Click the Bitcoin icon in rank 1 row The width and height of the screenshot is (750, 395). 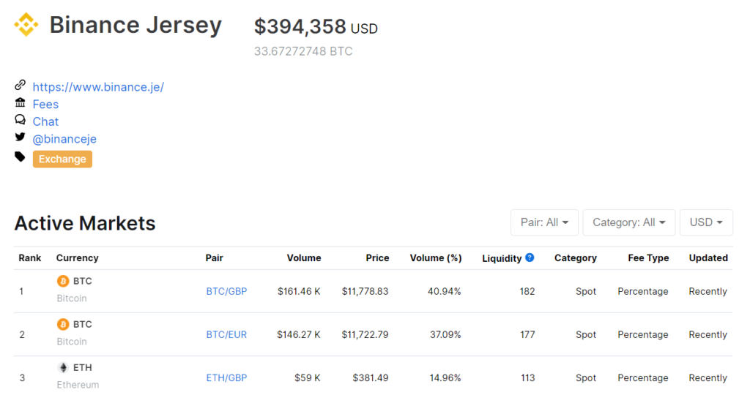point(63,281)
